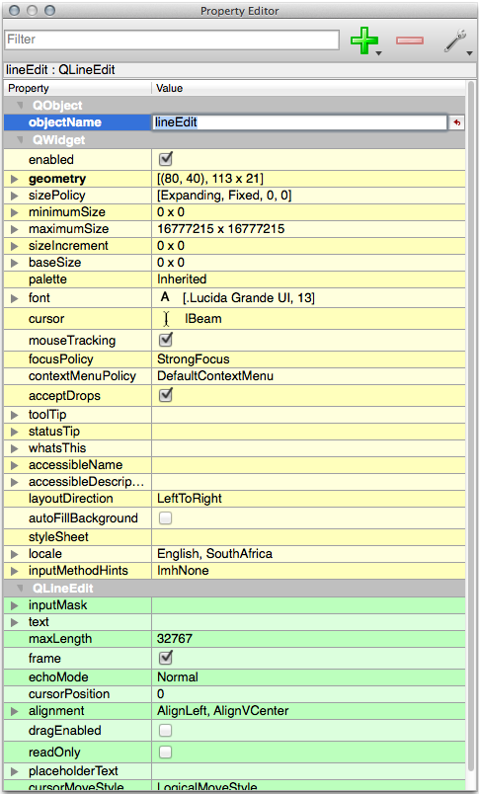Select the focusPolicy StrongFocus value

193,359
